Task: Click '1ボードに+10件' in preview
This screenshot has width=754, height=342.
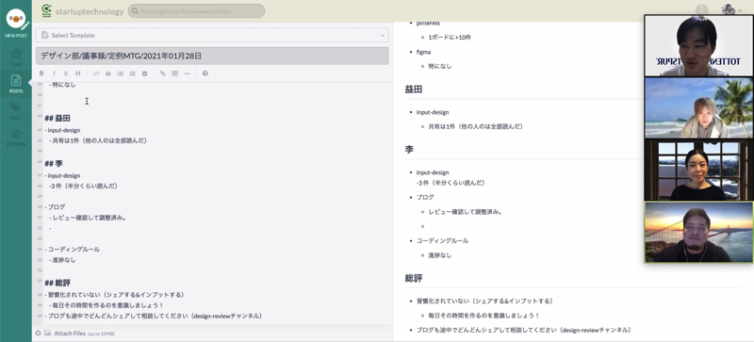Action: point(450,37)
